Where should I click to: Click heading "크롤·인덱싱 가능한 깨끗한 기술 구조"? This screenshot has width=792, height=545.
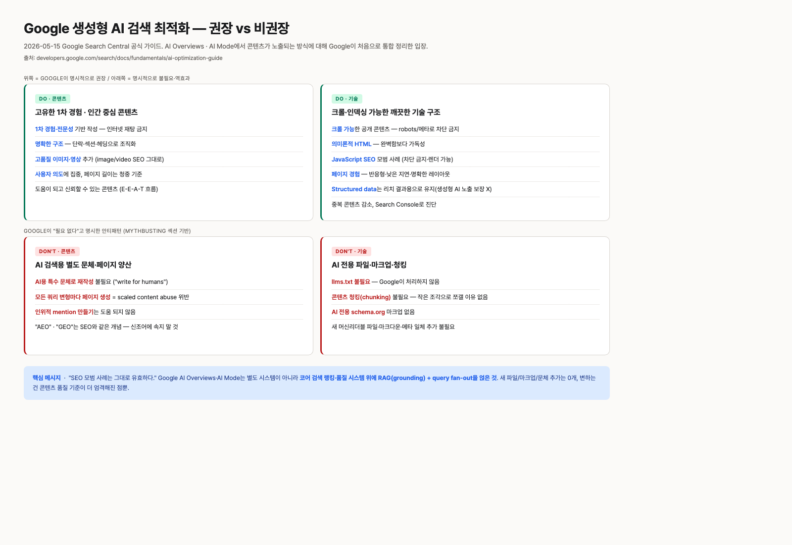pos(386,112)
